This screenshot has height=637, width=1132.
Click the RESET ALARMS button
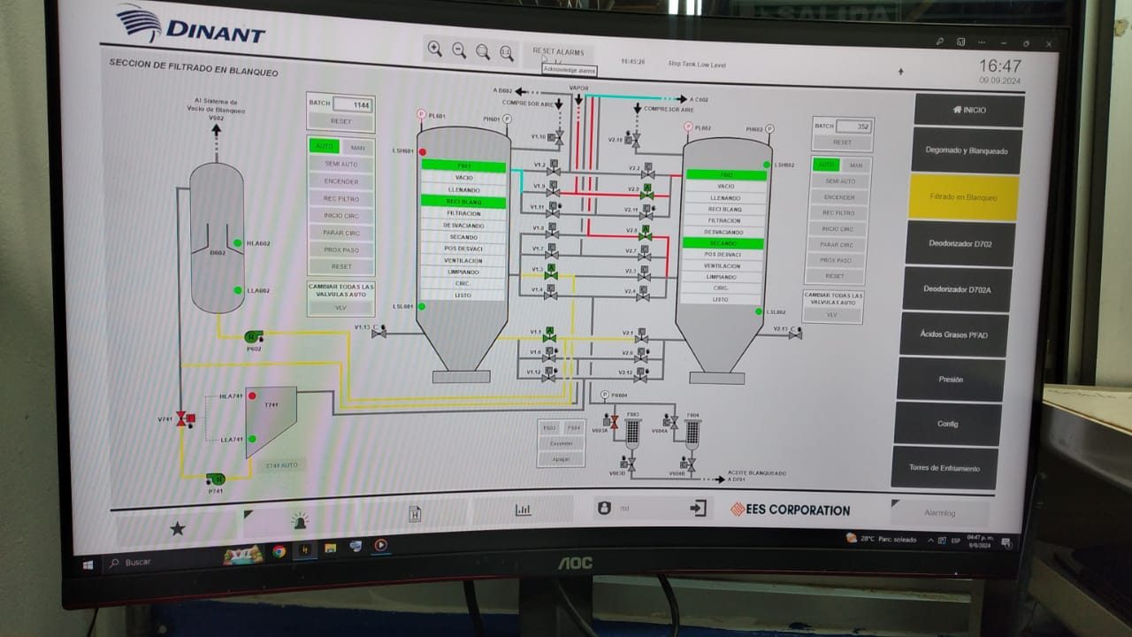click(x=558, y=52)
